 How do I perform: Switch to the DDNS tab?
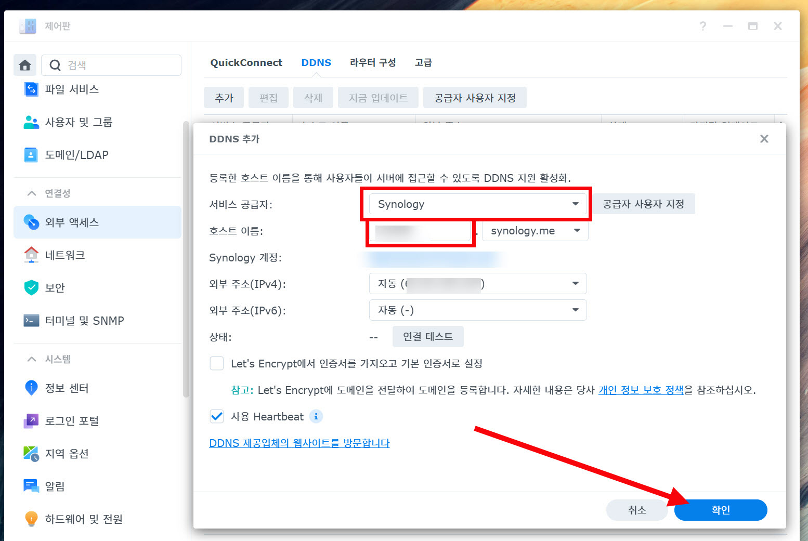pos(316,62)
